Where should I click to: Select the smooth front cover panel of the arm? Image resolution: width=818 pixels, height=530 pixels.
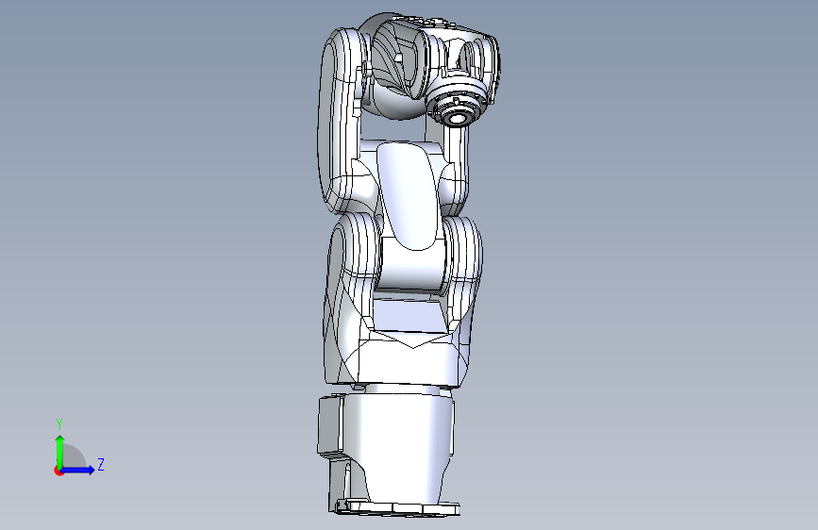[x=408, y=195]
